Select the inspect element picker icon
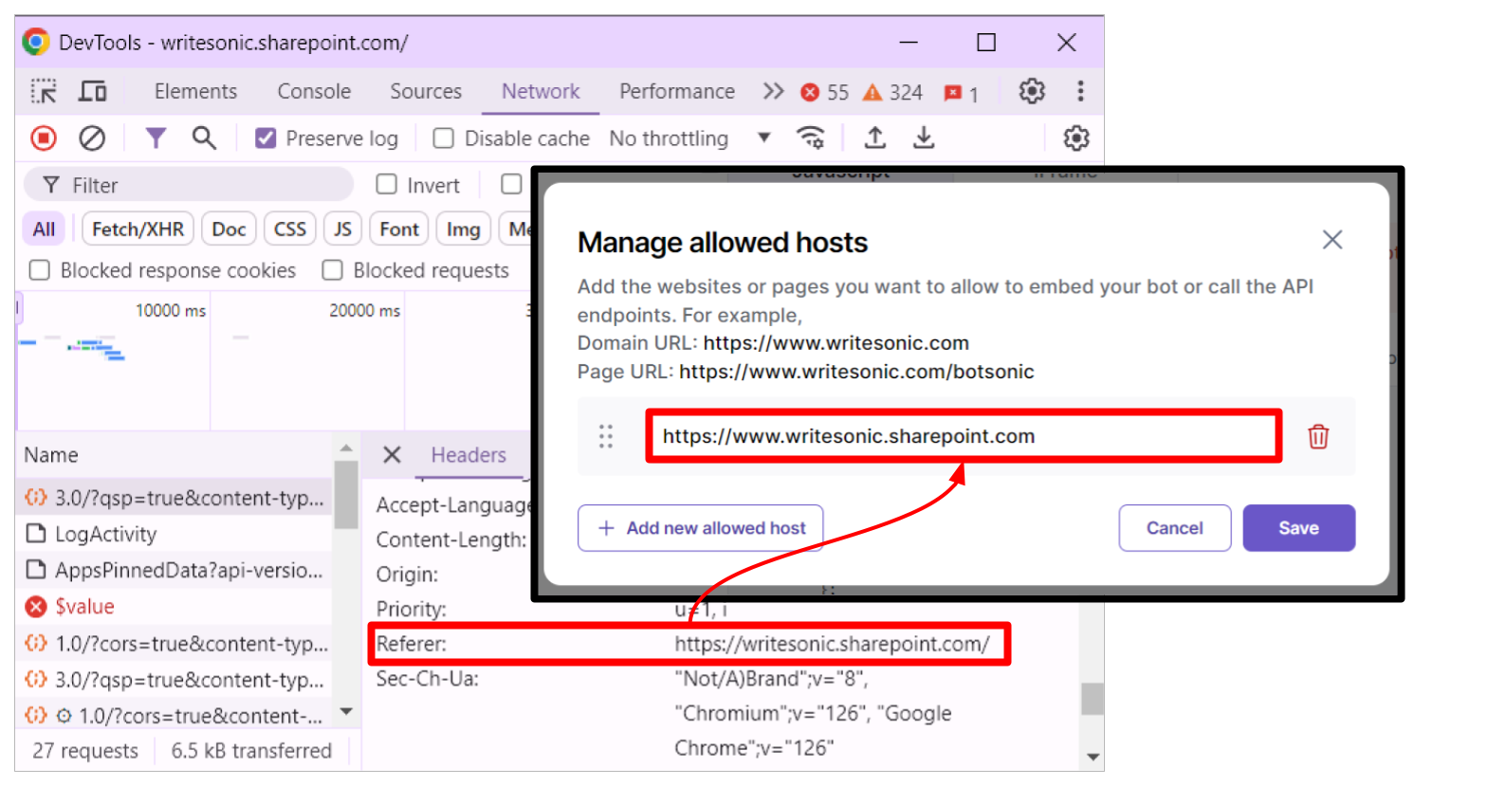This screenshot has width=1488, height=786. pos(44,91)
